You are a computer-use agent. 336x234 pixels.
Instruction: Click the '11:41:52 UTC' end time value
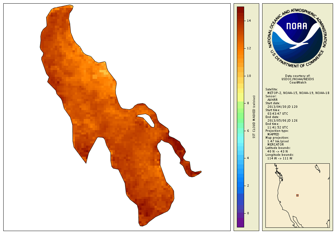click(x=278, y=127)
